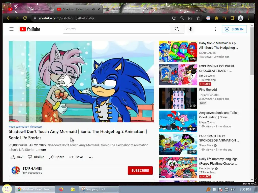Open Daily life mommy long legs title
Viewport: 258px width, 193px height.
218,161
